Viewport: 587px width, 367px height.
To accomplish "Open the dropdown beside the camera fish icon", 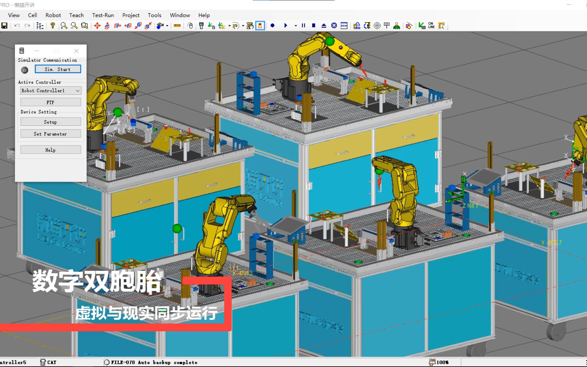I will point(167,26).
